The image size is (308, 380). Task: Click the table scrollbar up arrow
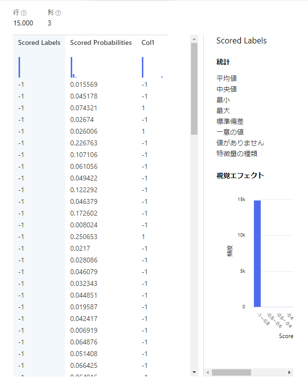click(x=194, y=39)
